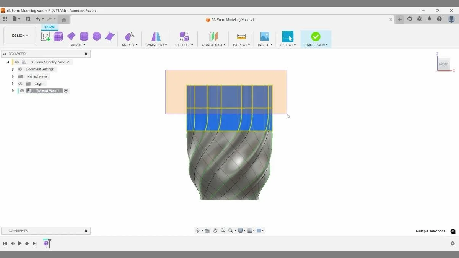Click the Create Sketch tool icon
This screenshot has height=258, width=459.
46,36
